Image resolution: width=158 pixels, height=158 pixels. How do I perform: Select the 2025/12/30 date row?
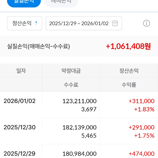tap(19, 127)
